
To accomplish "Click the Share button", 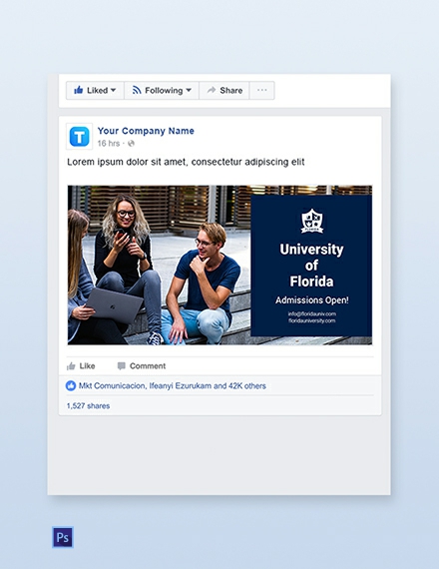I will [x=224, y=91].
